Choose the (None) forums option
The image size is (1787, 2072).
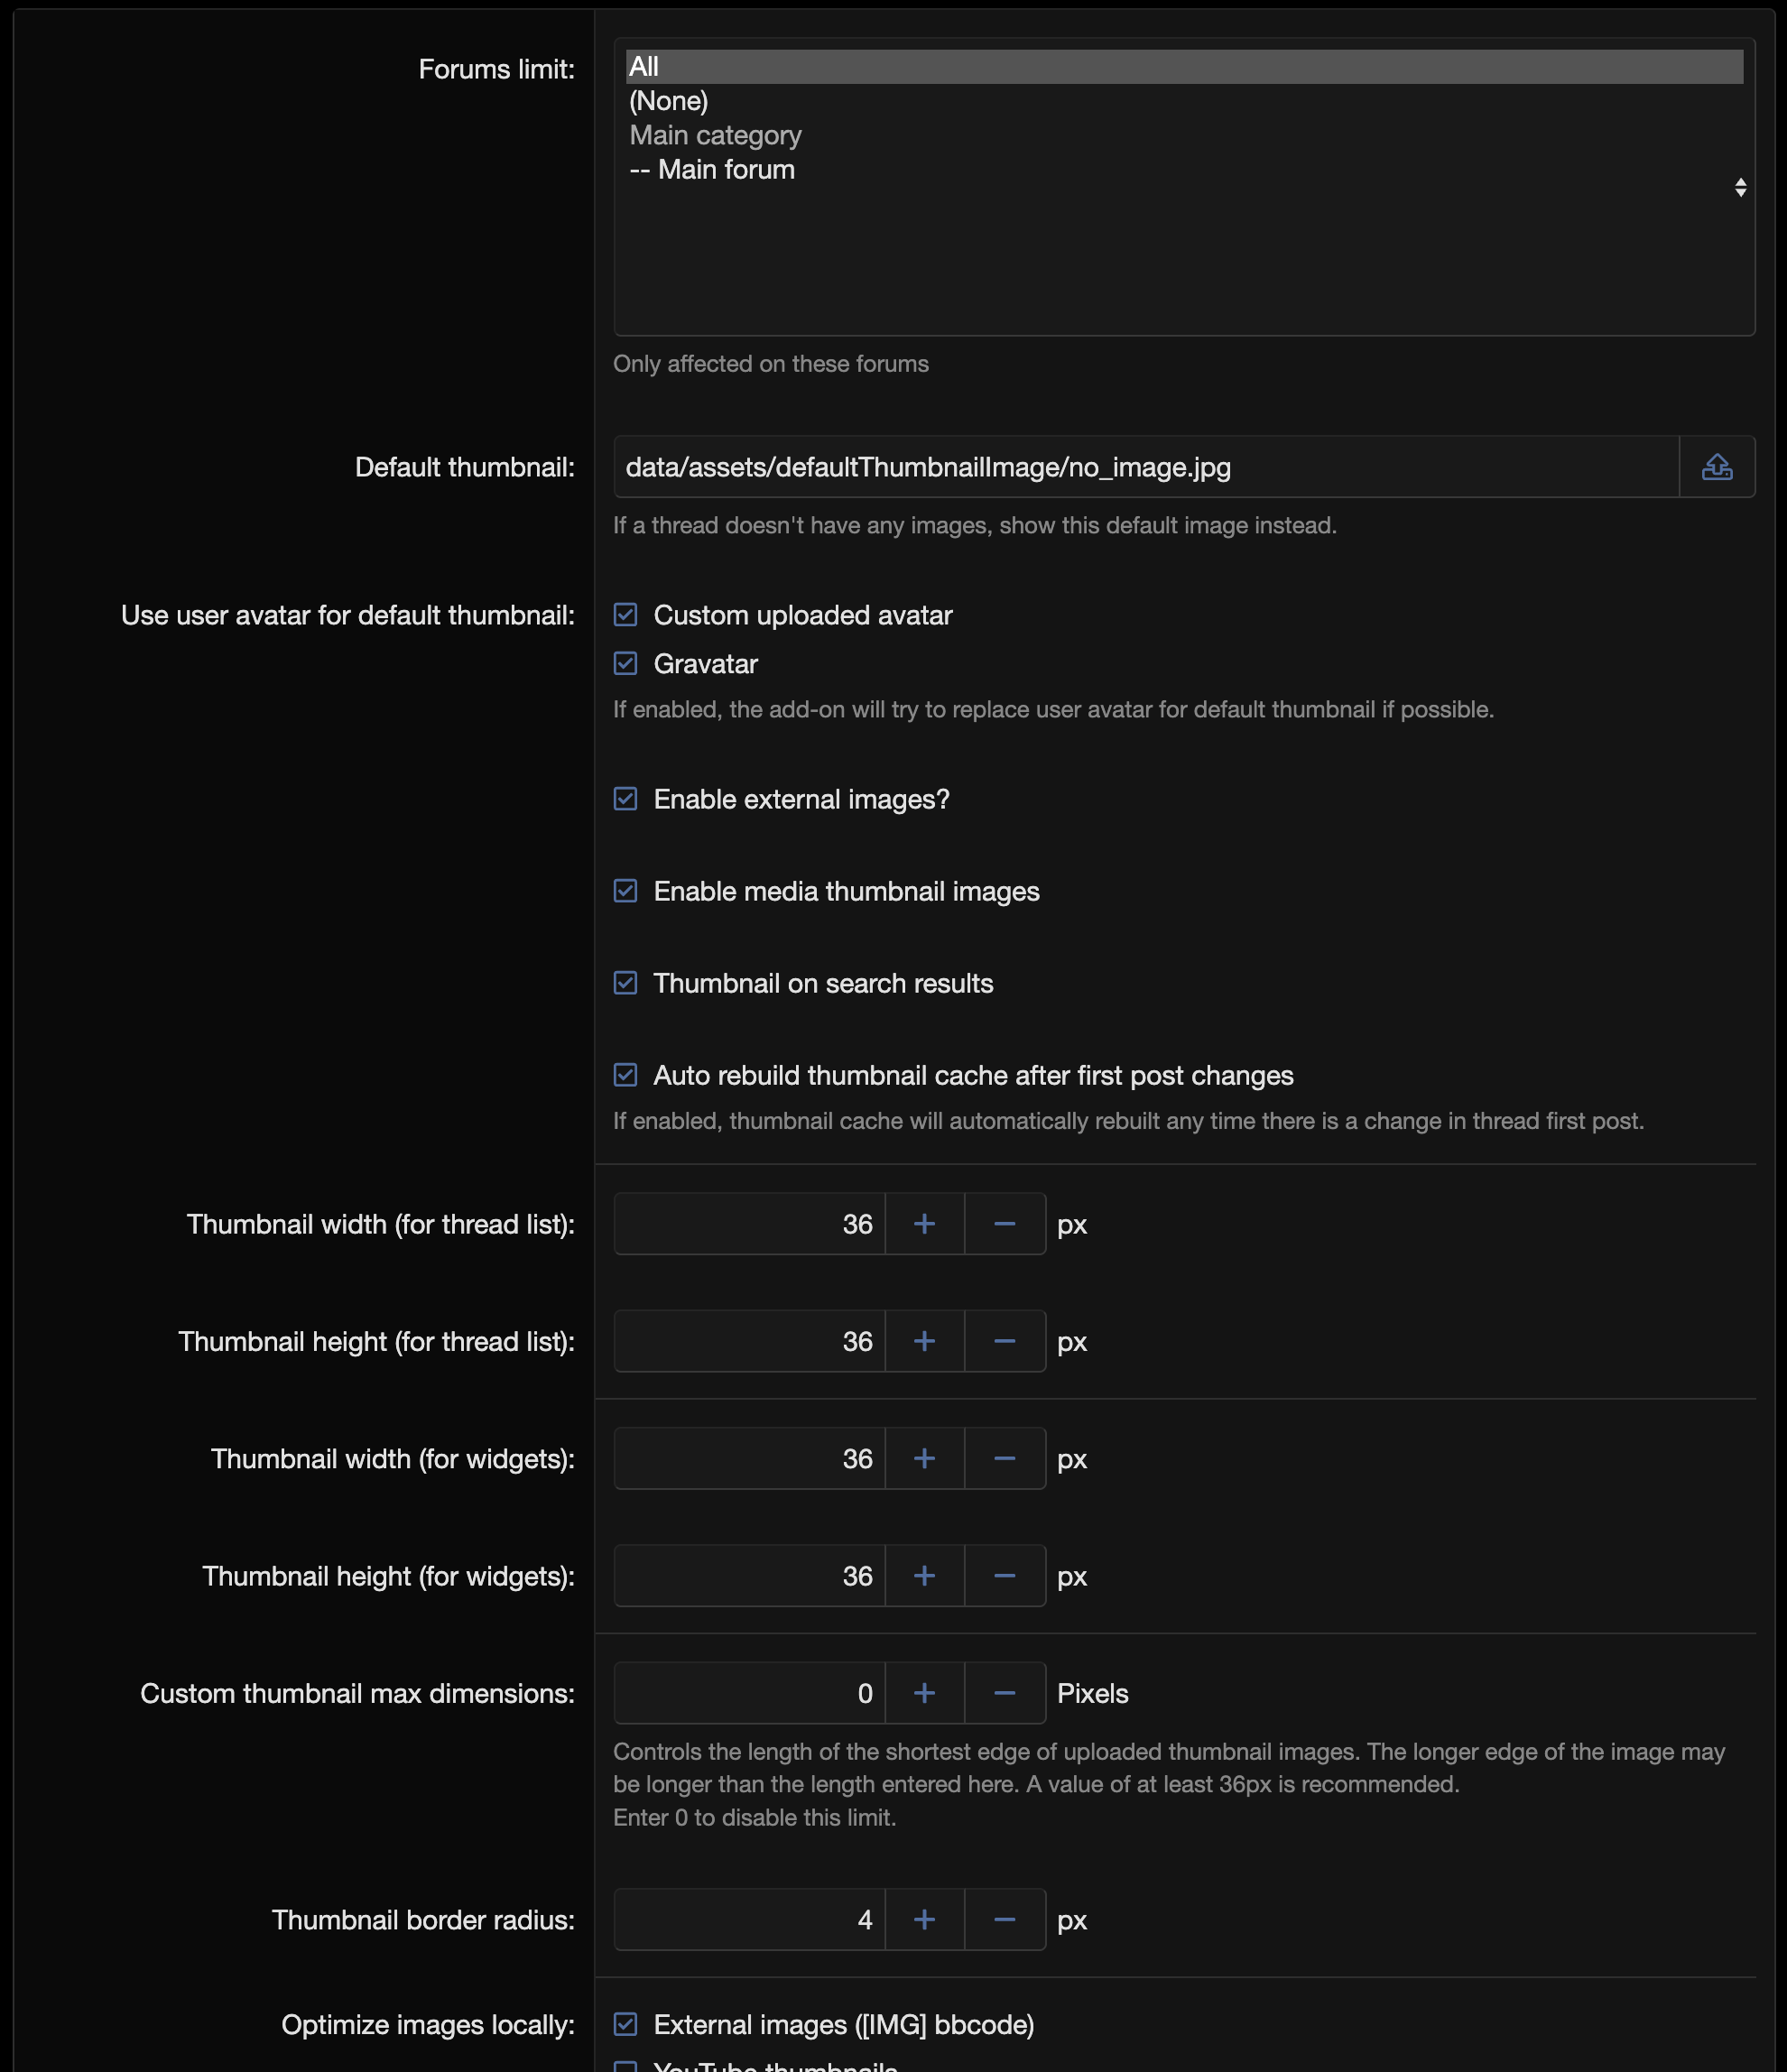pyautogui.click(x=668, y=101)
